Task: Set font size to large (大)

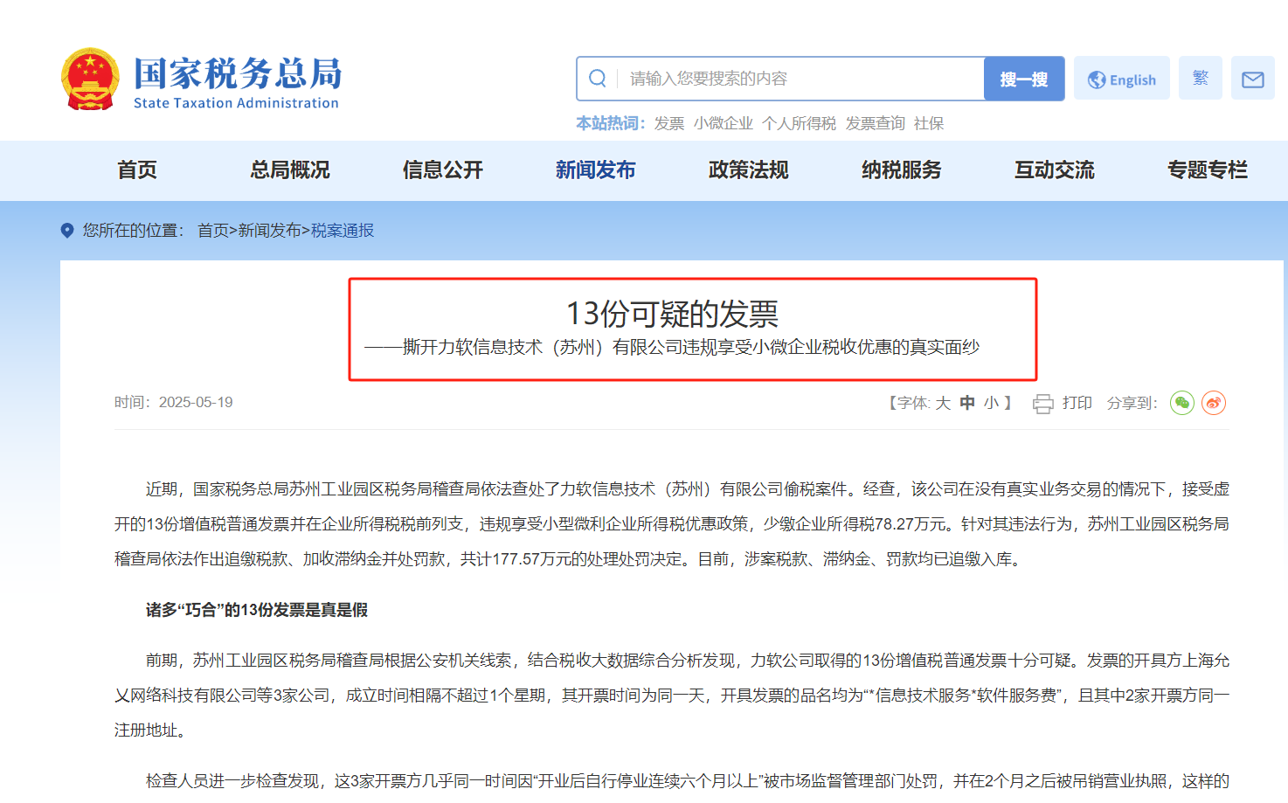Action: tap(943, 403)
